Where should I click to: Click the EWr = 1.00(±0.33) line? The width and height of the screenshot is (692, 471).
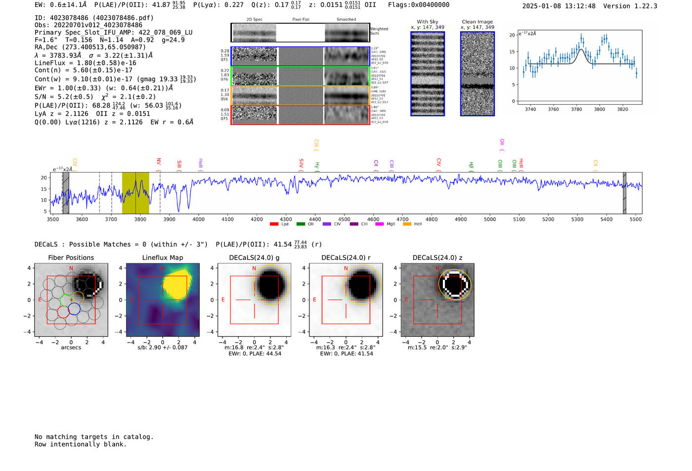click(104, 88)
